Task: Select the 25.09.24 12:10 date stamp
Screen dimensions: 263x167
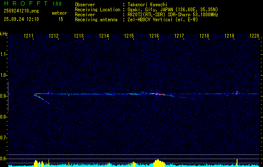Action: pos(21,19)
